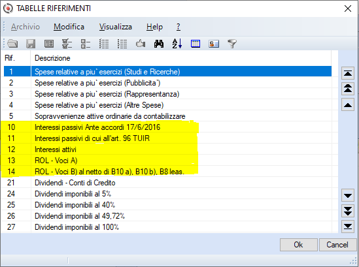The width and height of the screenshot is (359, 267).
Task: Page down with double down arrow
Action: point(348,211)
